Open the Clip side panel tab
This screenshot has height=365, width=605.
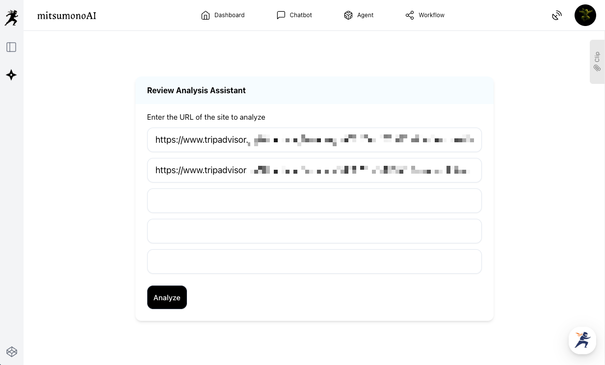tap(597, 62)
